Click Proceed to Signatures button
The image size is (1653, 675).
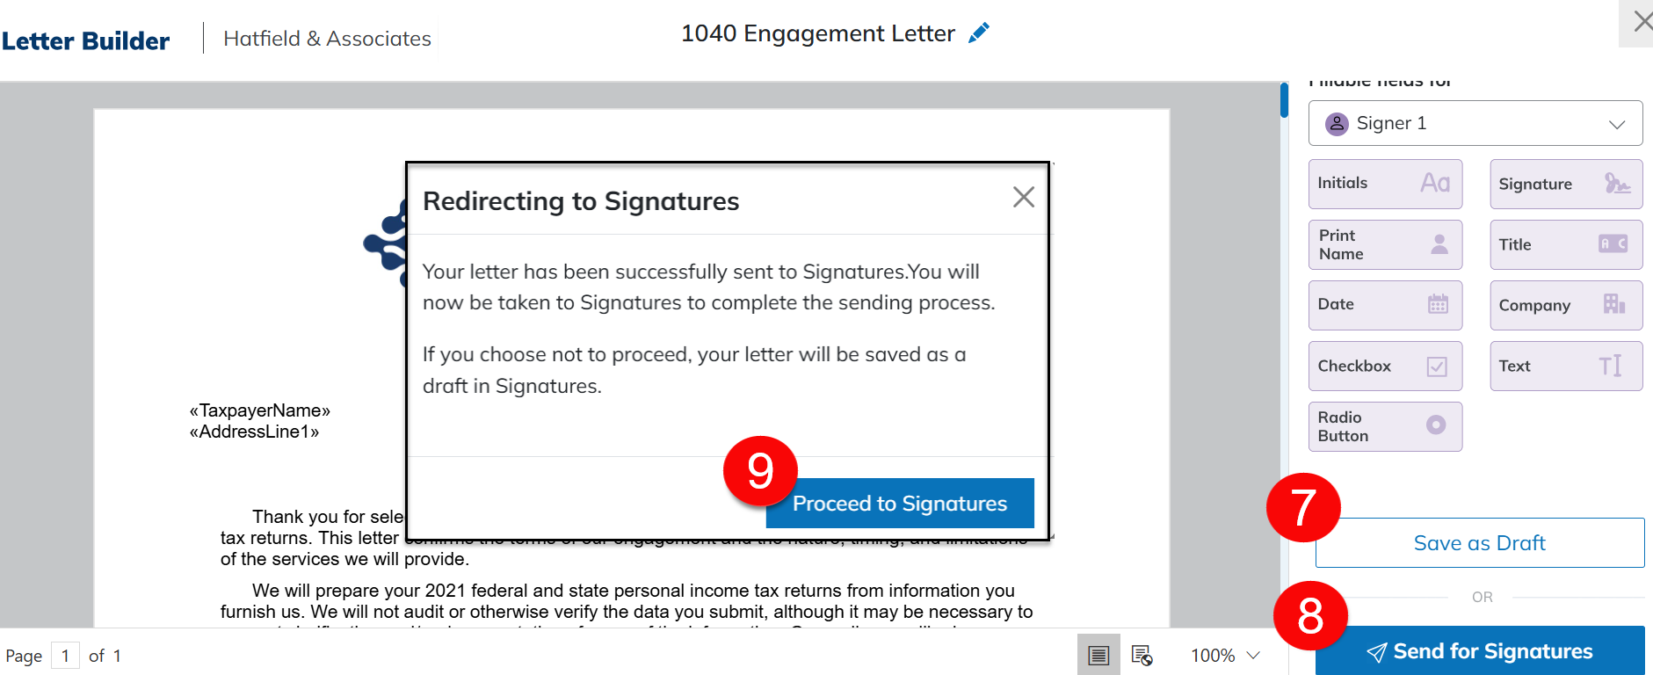tap(899, 503)
